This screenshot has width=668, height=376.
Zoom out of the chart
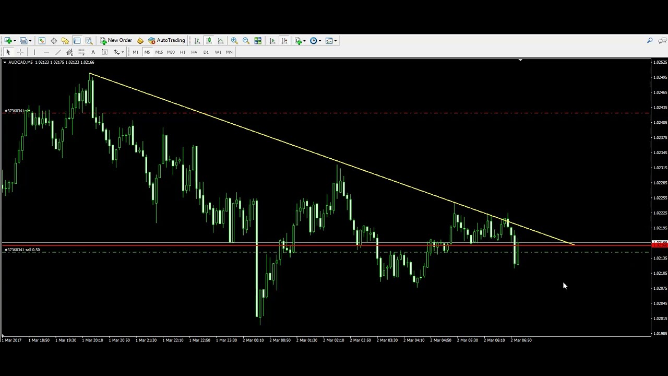[246, 40]
